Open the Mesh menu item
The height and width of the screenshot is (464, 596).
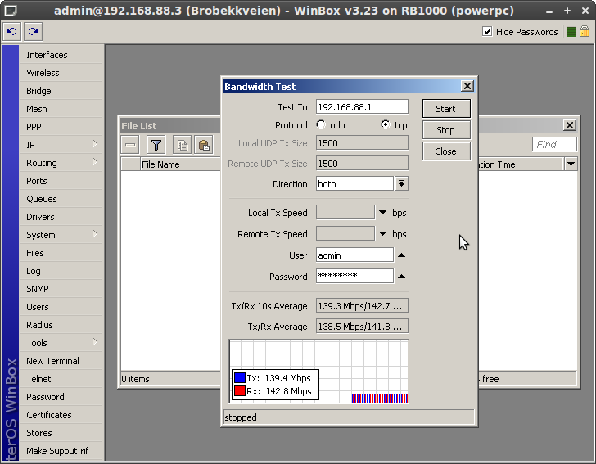point(61,109)
